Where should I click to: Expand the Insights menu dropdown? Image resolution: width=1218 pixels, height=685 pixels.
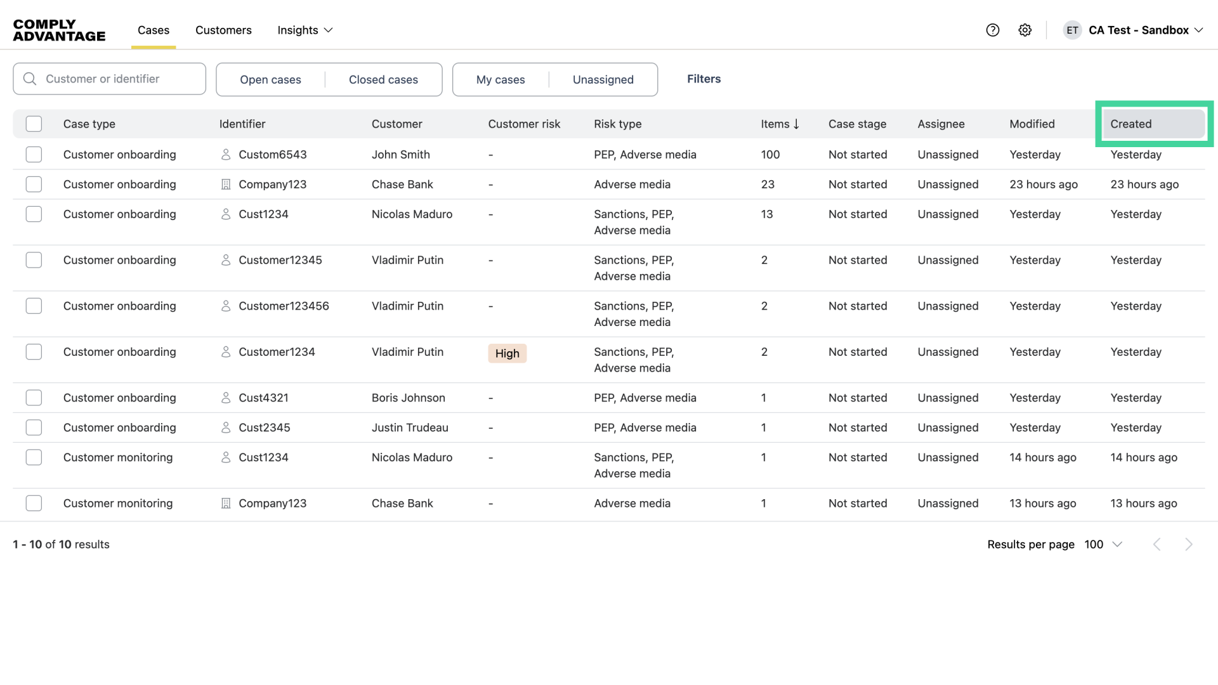[x=305, y=30]
